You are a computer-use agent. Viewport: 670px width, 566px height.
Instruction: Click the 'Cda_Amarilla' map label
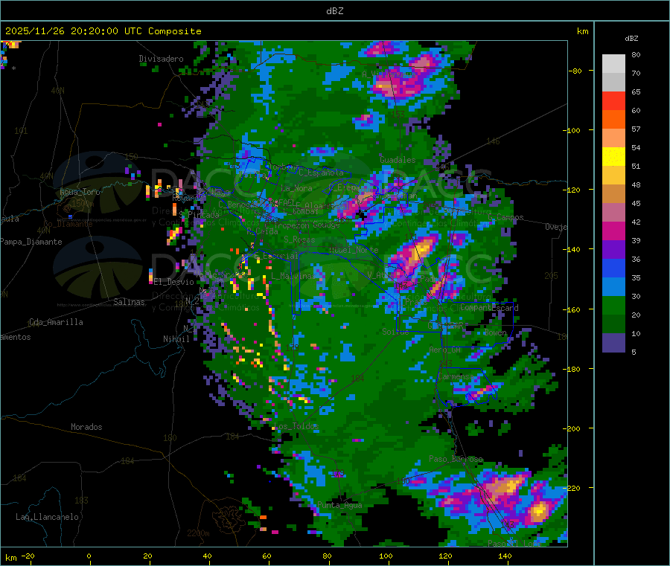(x=56, y=322)
